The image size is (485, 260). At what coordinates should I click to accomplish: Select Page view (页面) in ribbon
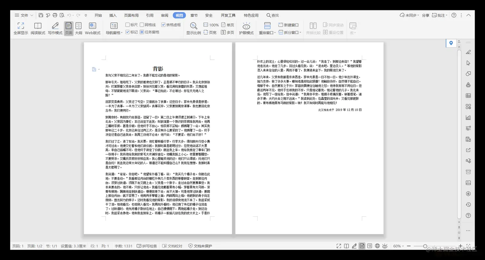[x=69, y=29]
